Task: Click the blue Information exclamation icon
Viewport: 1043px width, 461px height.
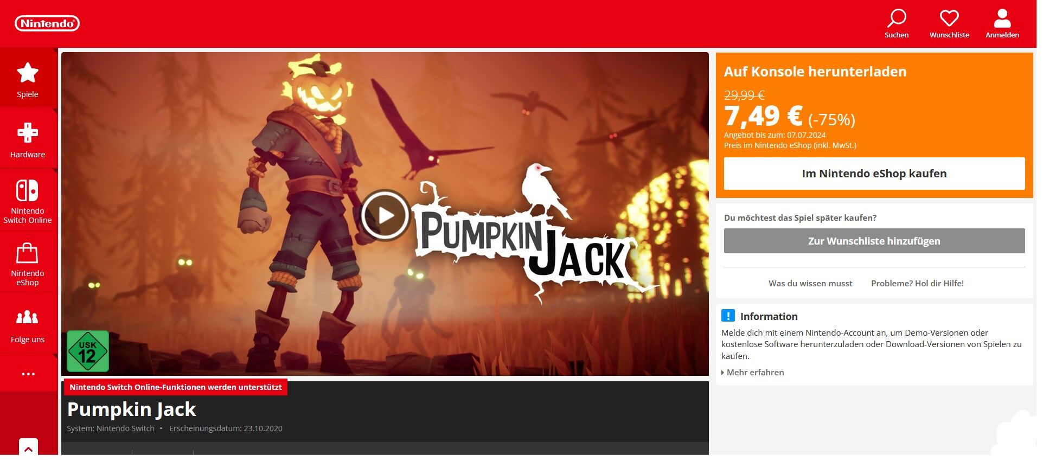Action: (x=728, y=316)
